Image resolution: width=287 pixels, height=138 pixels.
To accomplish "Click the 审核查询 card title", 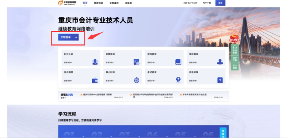I will click(194, 54).
